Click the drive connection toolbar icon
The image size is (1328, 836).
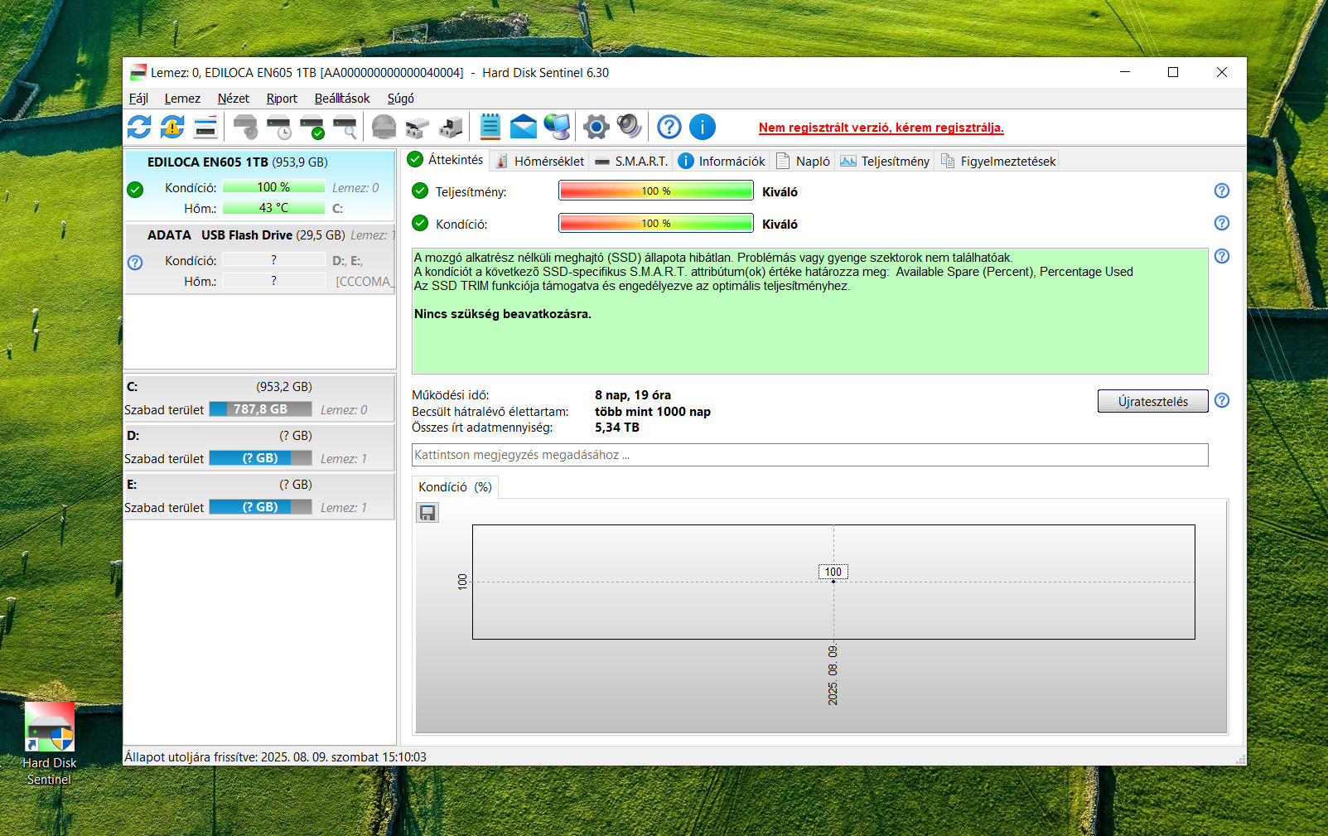pos(450,127)
